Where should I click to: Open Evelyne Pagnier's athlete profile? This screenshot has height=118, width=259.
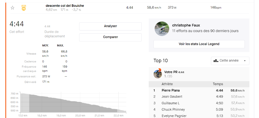coord(174,116)
